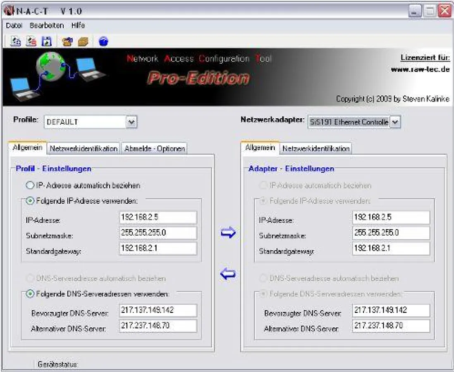Click the open box toolbar icon
The image size is (454, 372).
(67, 41)
